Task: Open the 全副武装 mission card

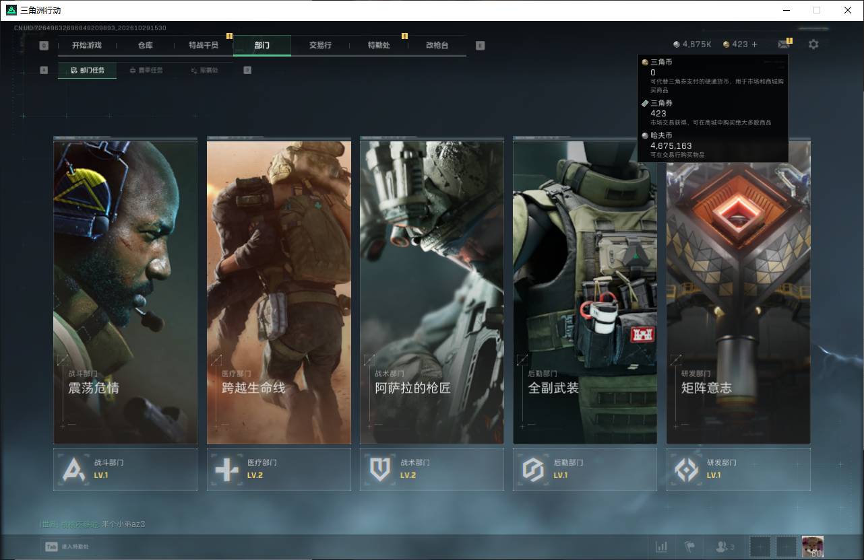Action: (x=585, y=291)
